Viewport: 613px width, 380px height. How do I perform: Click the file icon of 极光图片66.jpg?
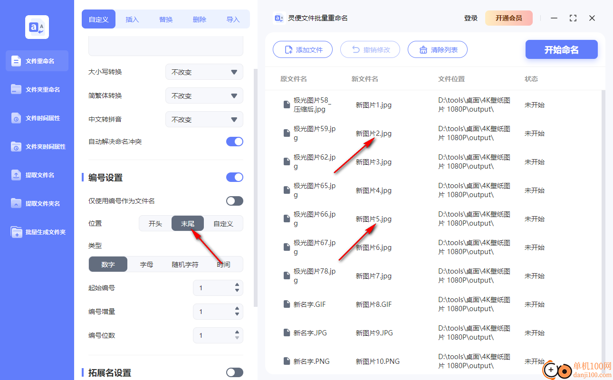(287, 218)
